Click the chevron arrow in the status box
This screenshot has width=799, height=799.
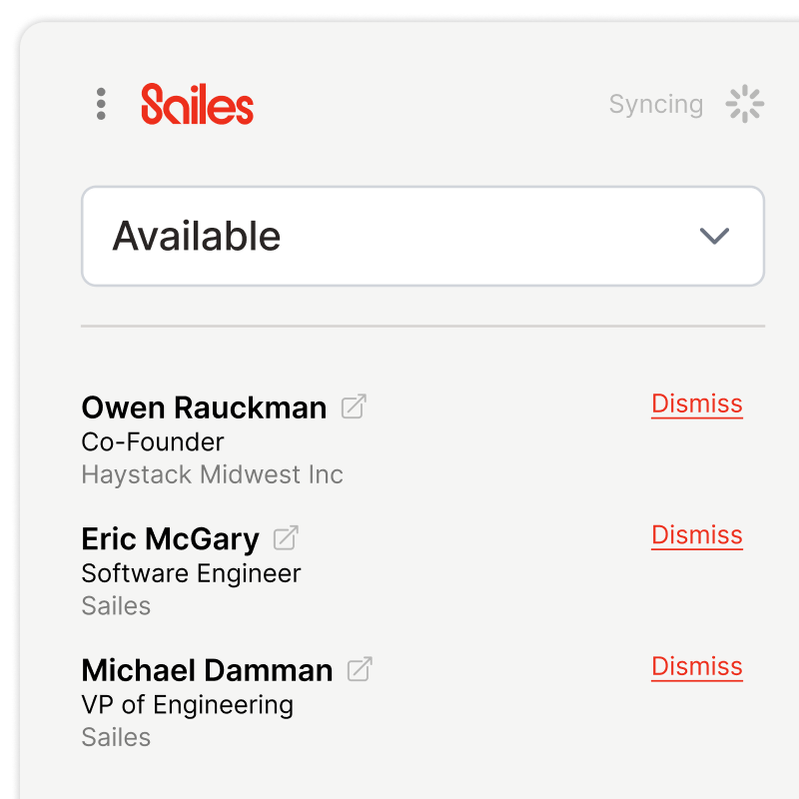point(714,236)
